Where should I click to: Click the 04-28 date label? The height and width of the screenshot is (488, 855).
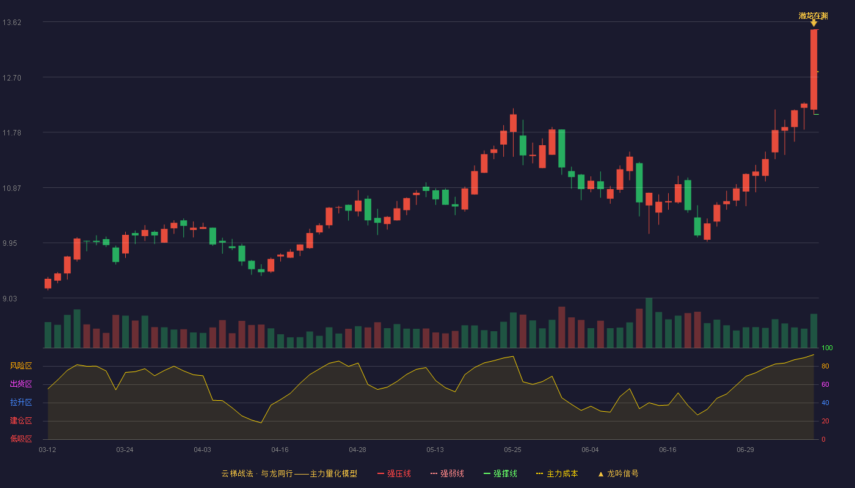tap(358, 450)
